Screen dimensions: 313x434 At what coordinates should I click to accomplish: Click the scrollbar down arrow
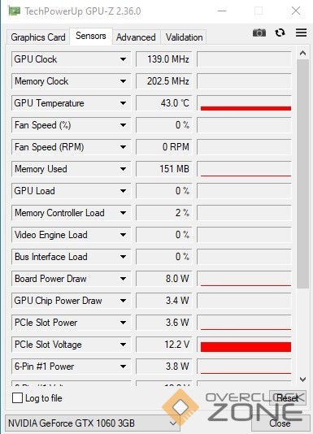(302, 379)
